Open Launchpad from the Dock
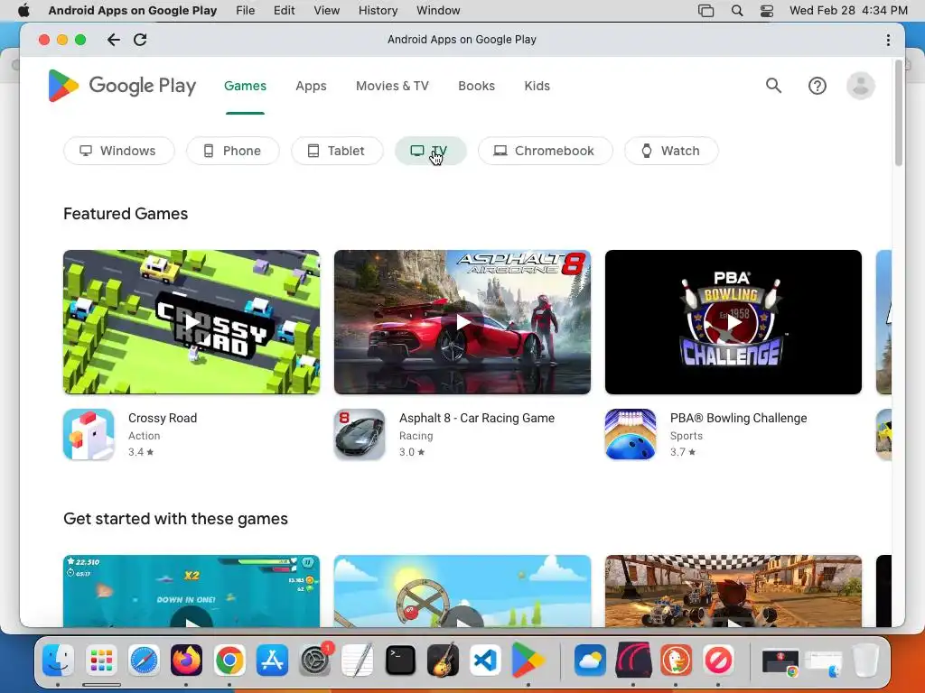925x693 pixels. click(x=101, y=660)
